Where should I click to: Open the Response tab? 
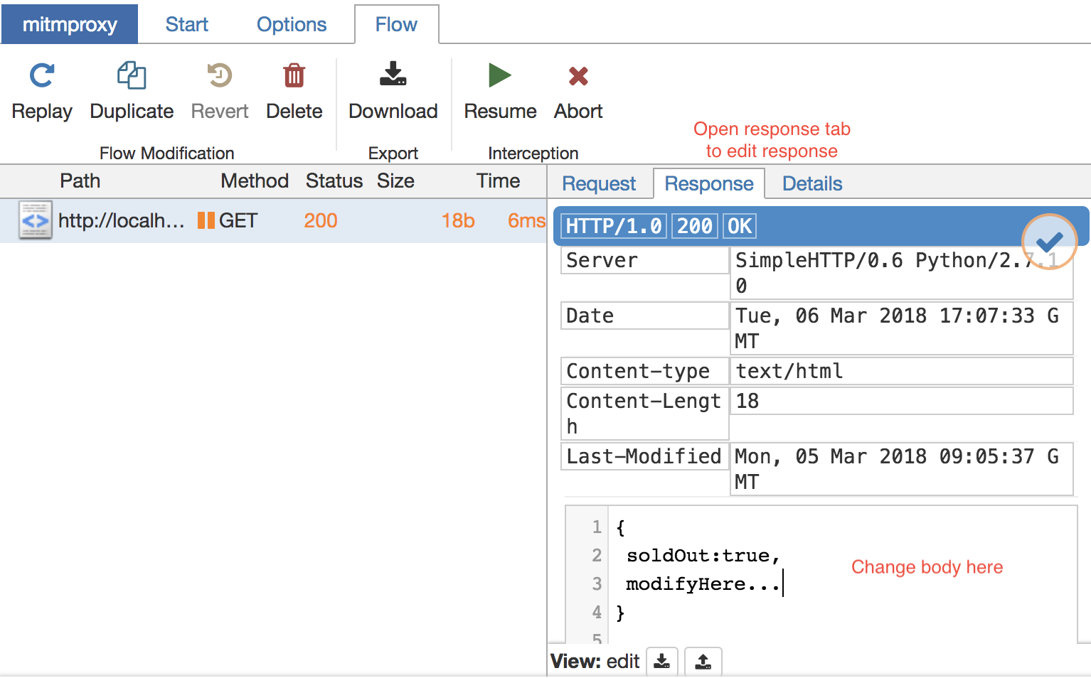point(709,183)
